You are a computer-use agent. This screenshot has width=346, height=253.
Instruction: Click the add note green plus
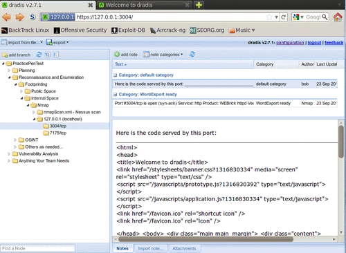pyautogui.click(x=117, y=55)
